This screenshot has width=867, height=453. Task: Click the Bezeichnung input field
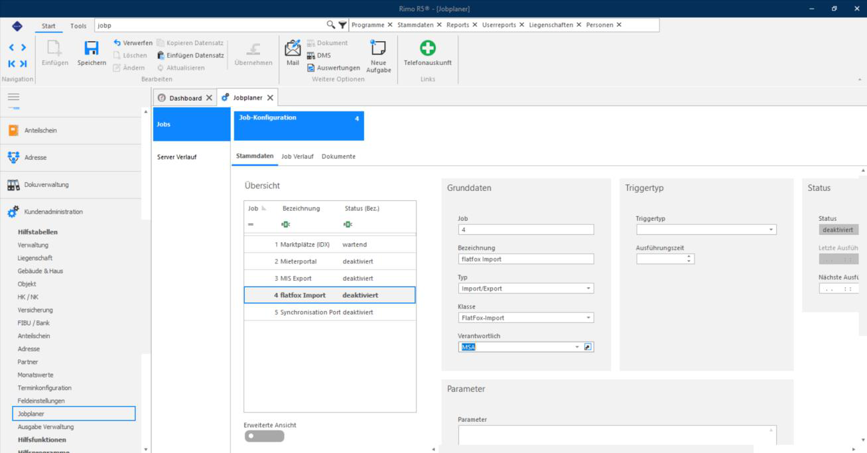point(525,259)
